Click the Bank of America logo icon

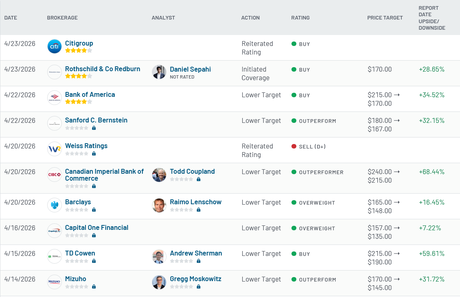click(x=55, y=98)
